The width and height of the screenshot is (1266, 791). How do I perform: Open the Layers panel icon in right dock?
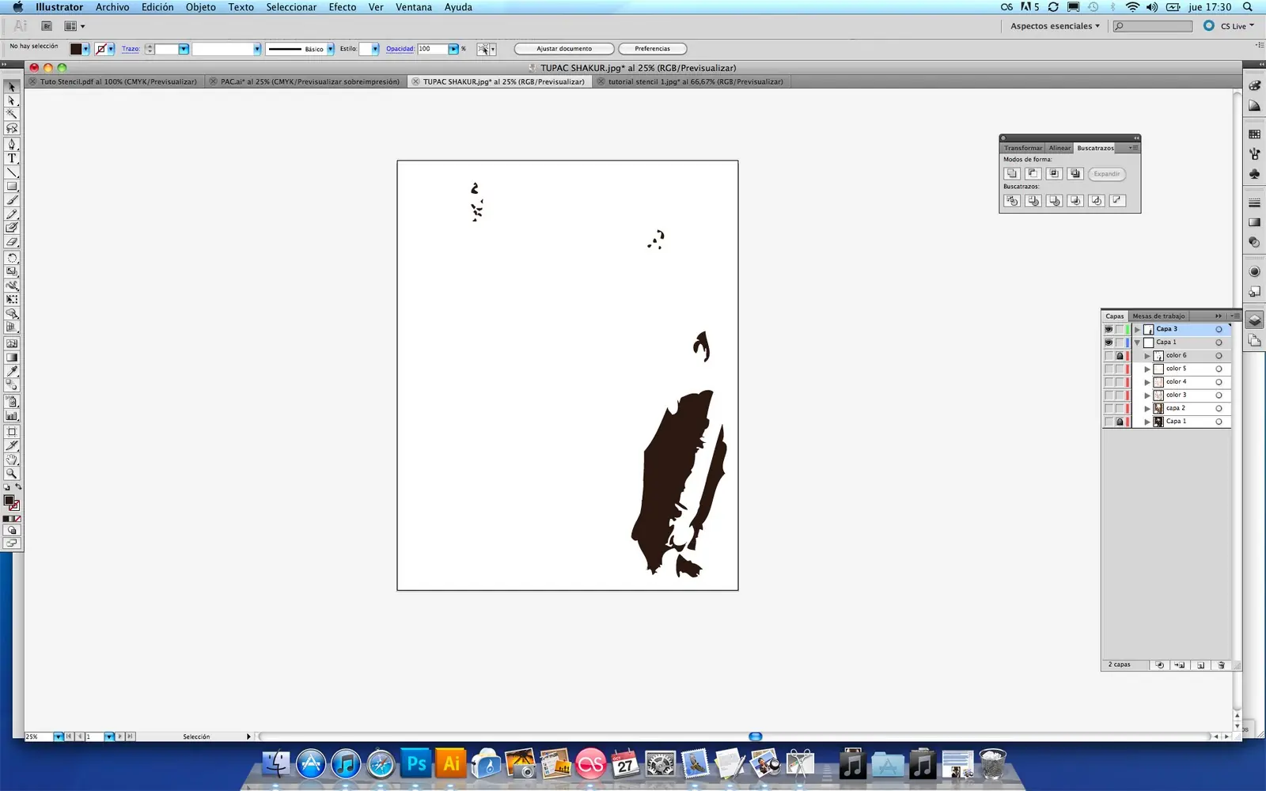(1254, 320)
